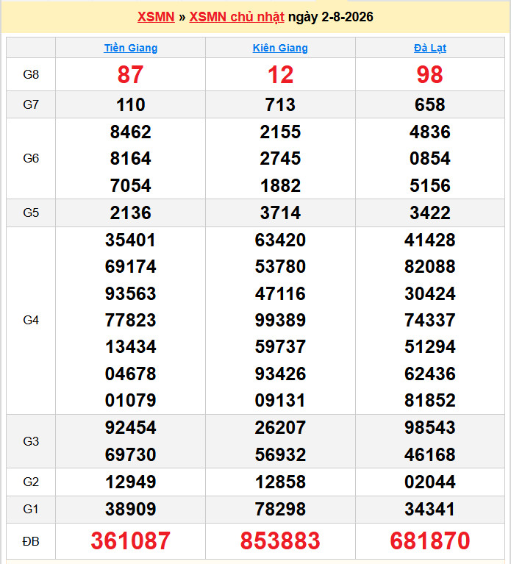The image size is (511, 564).
Task: Select G2 number 12949
Action: [131, 482]
